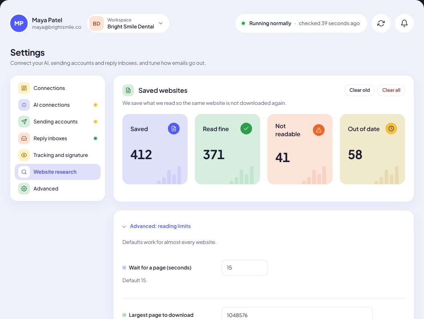Click the BD workspace badge
The width and height of the screenshot is (424, 319).
coord(97,23)
